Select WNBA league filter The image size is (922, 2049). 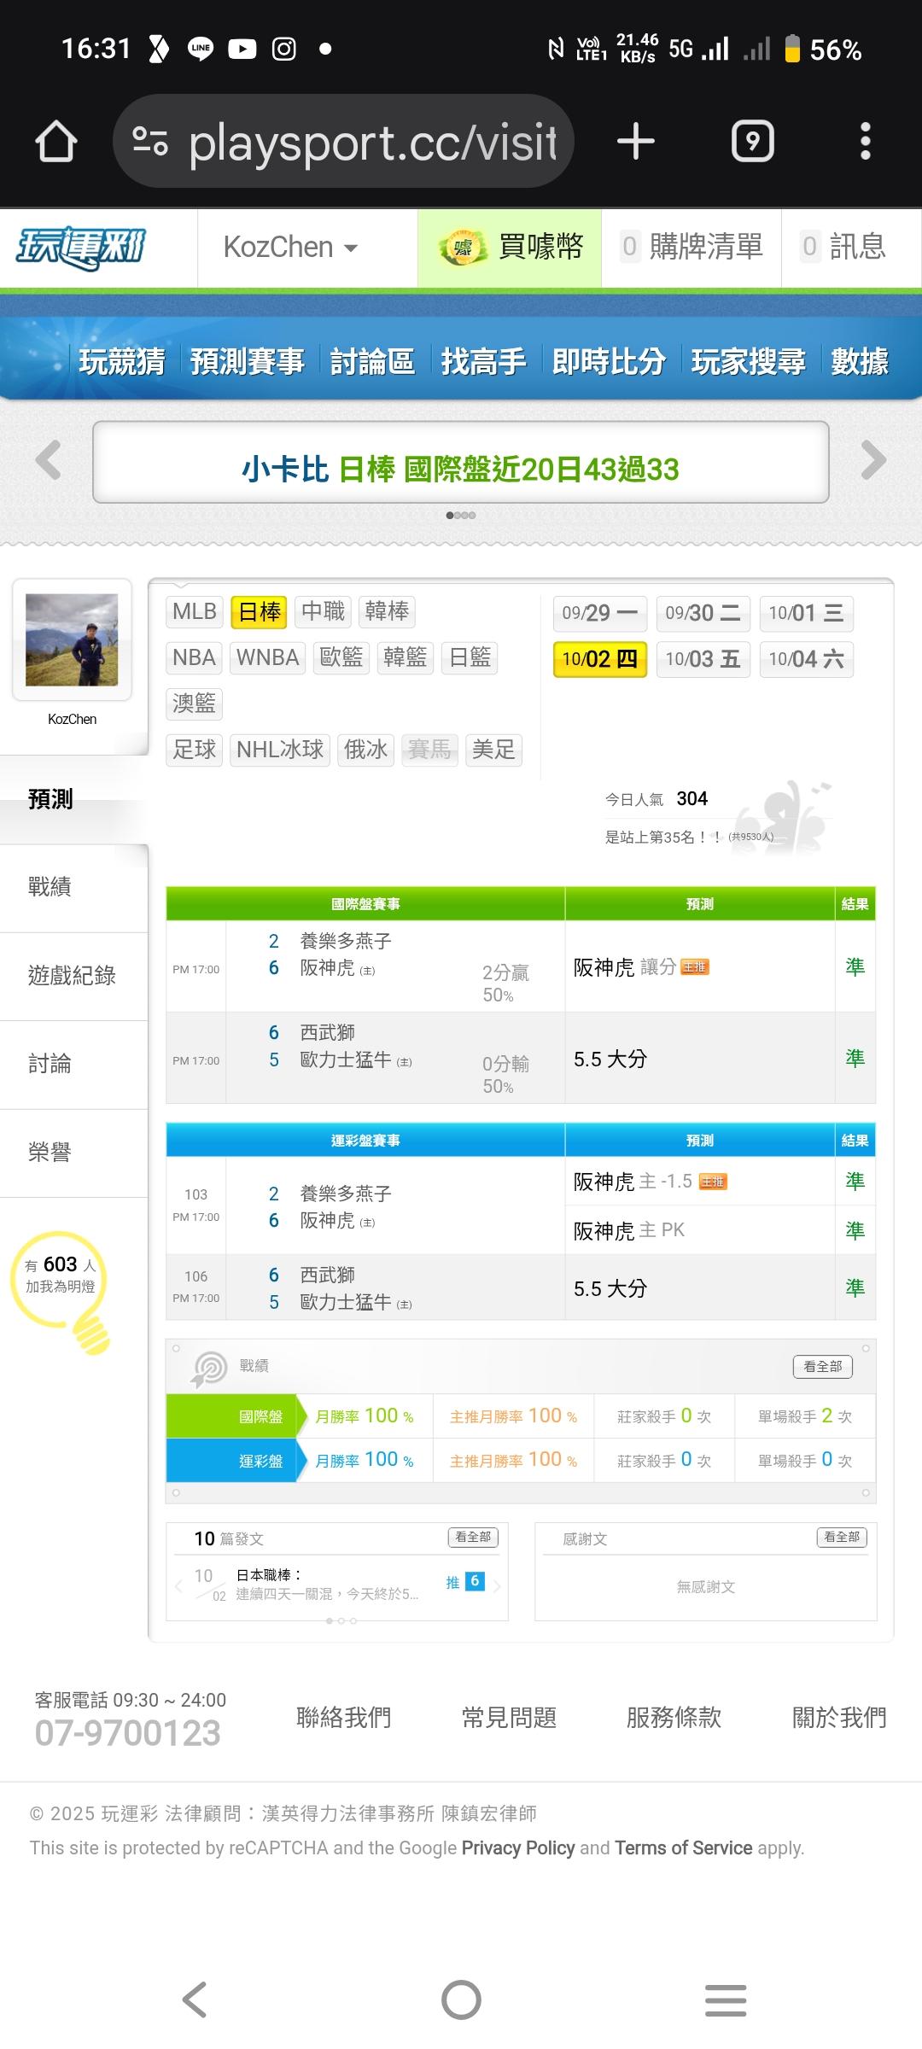pos(268,657)
